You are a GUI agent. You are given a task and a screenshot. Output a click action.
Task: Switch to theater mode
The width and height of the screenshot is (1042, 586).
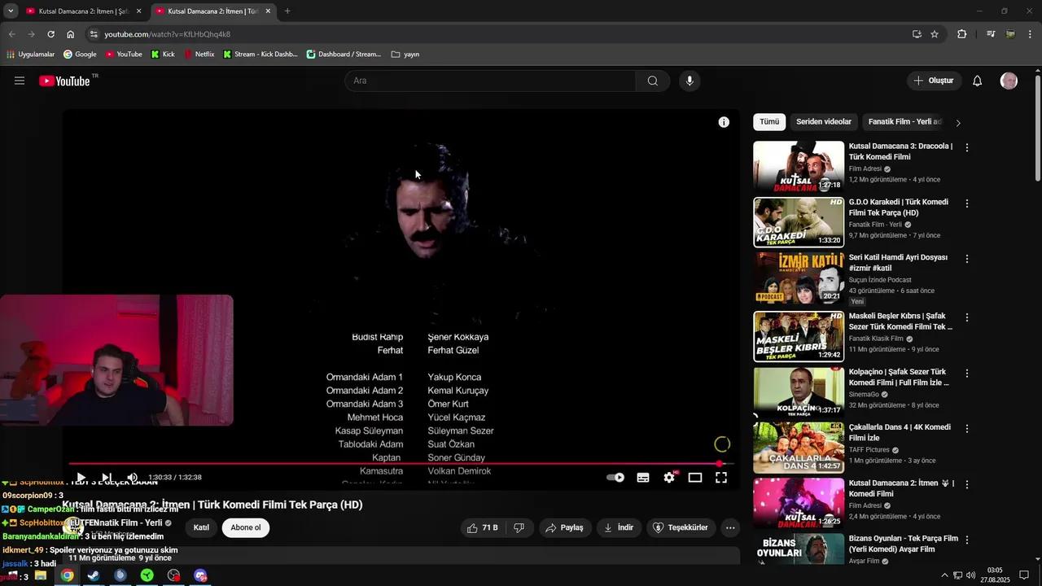click(x=695, y=478)
